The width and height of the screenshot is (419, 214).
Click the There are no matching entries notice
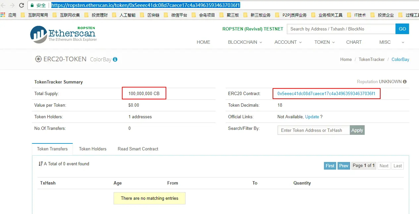tap(149, 198)
